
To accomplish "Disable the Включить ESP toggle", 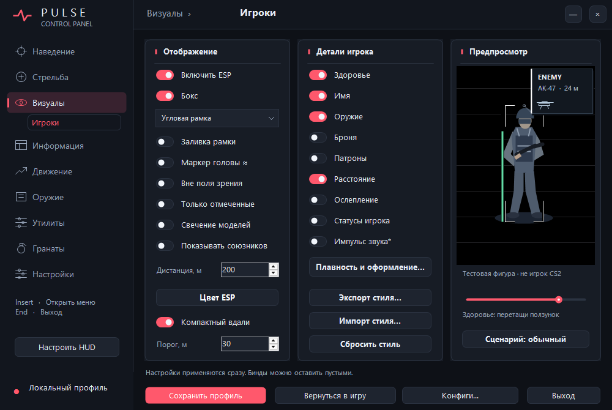I will coord(165,75).
